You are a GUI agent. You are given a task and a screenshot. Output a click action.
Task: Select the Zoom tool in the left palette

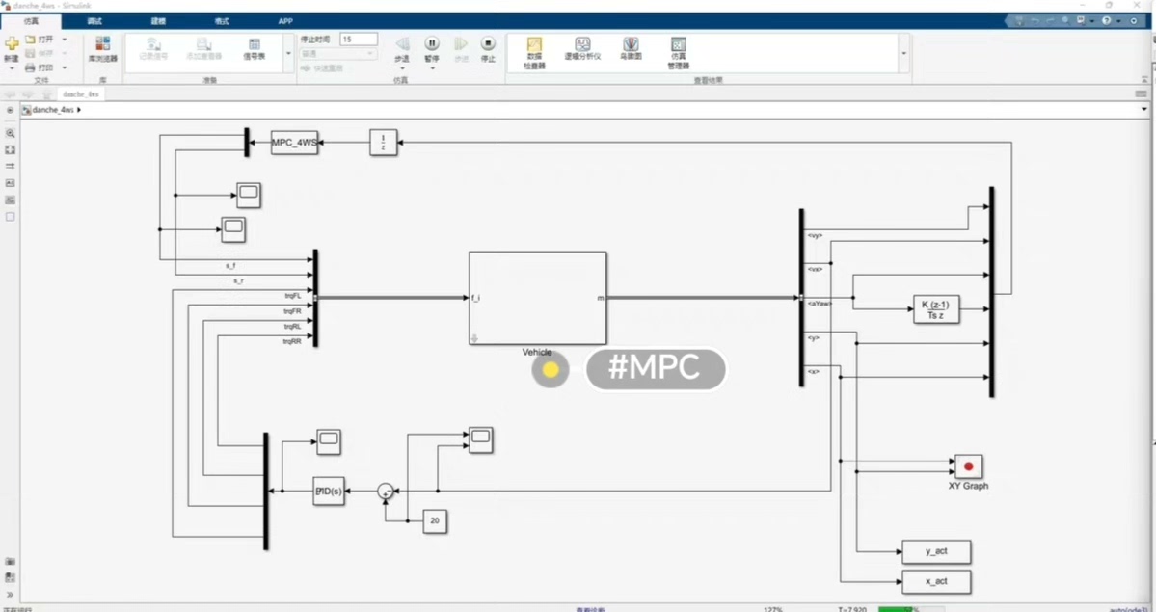10,133
